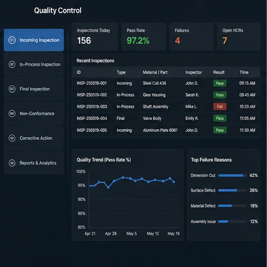This screenshot has width=267, height=267.
Task: Click the 28% Surface Defect value
Action: (254, 190)
